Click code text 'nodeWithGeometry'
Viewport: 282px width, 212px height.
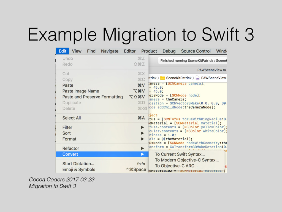click(x=203, y=143)
